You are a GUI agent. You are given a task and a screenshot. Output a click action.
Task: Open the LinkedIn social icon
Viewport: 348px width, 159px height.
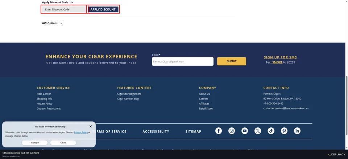pos(297,131)
